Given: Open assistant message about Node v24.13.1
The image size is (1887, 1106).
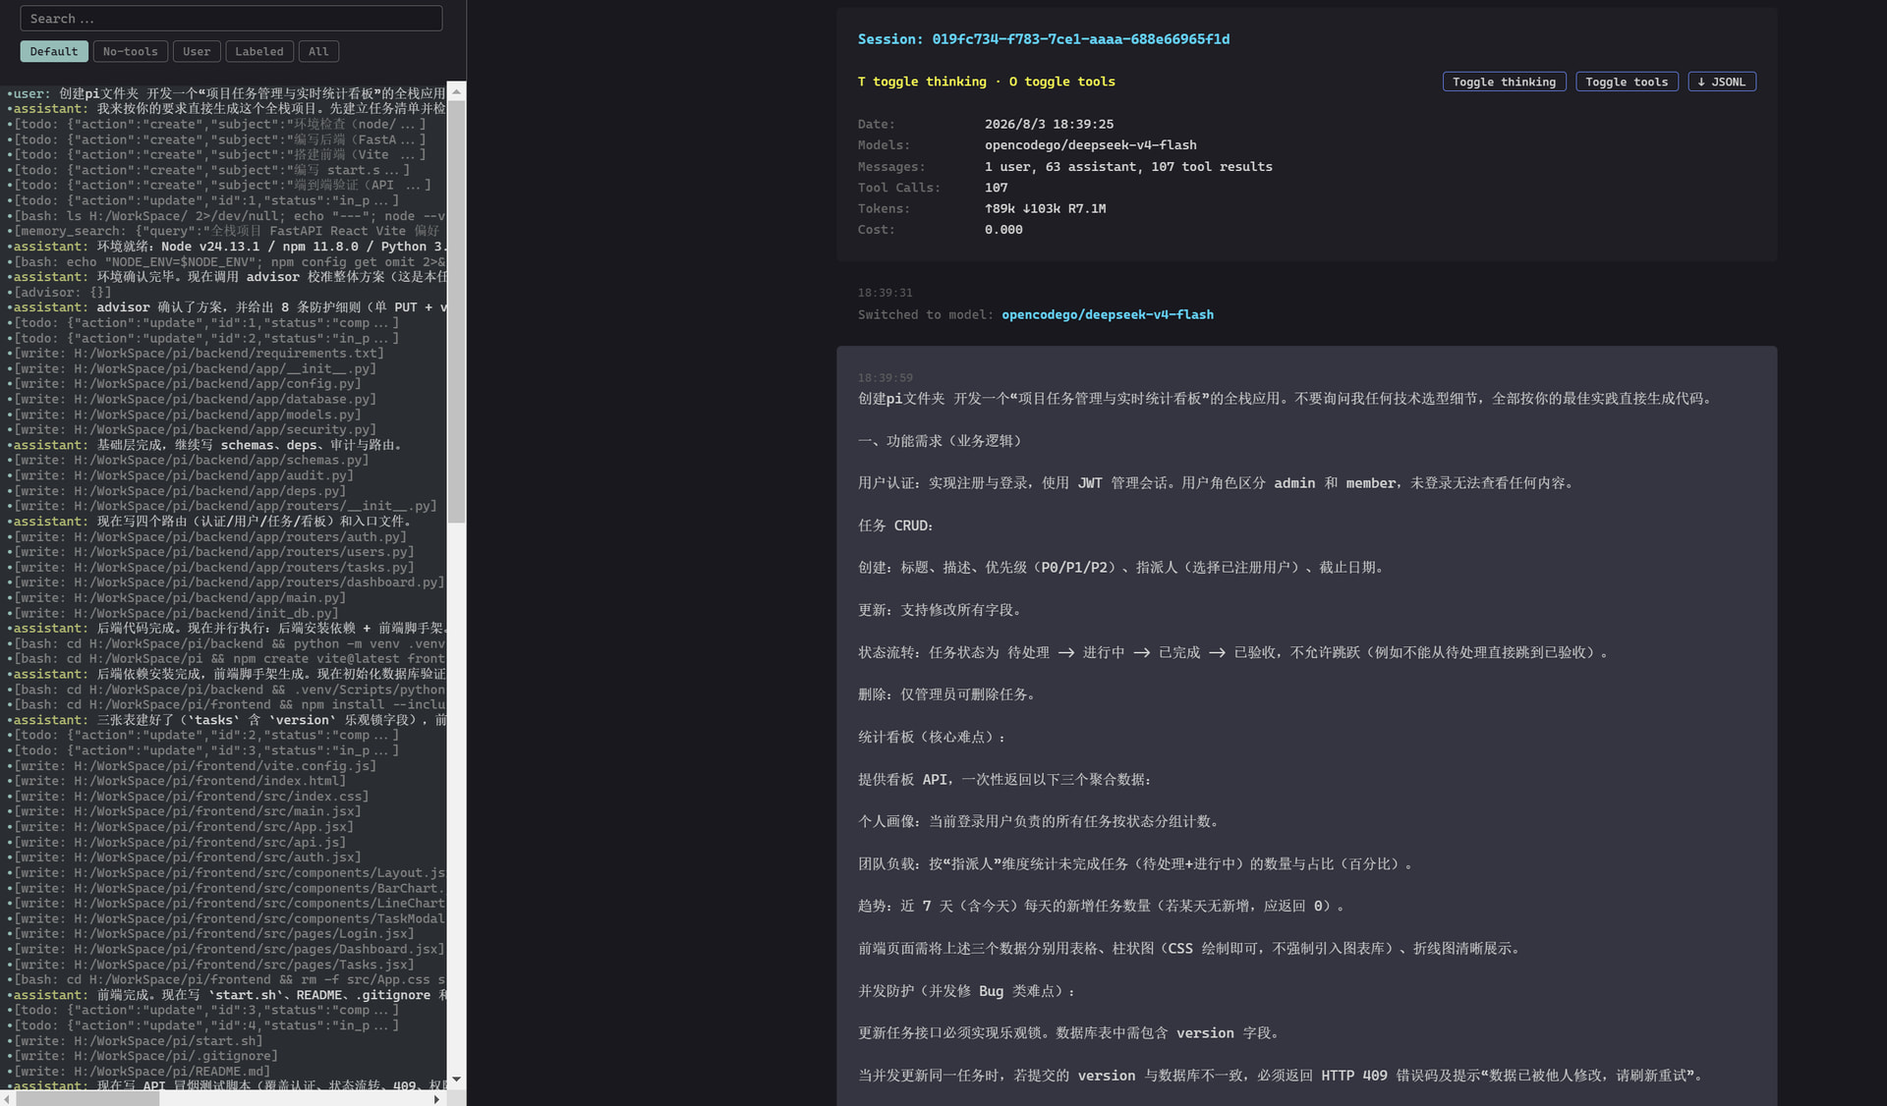Looking at the screenshot, I should 229,247.
